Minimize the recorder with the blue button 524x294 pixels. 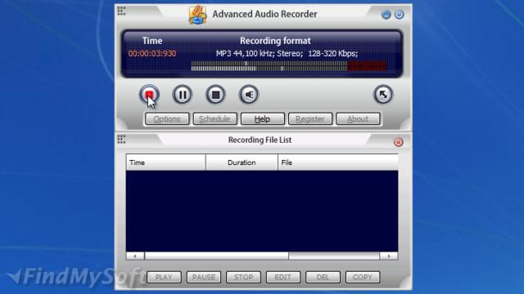[386, 15]
